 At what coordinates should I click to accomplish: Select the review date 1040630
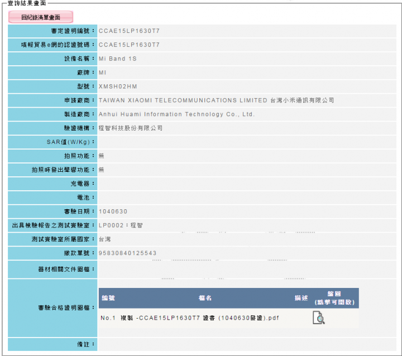coord(113,211)
